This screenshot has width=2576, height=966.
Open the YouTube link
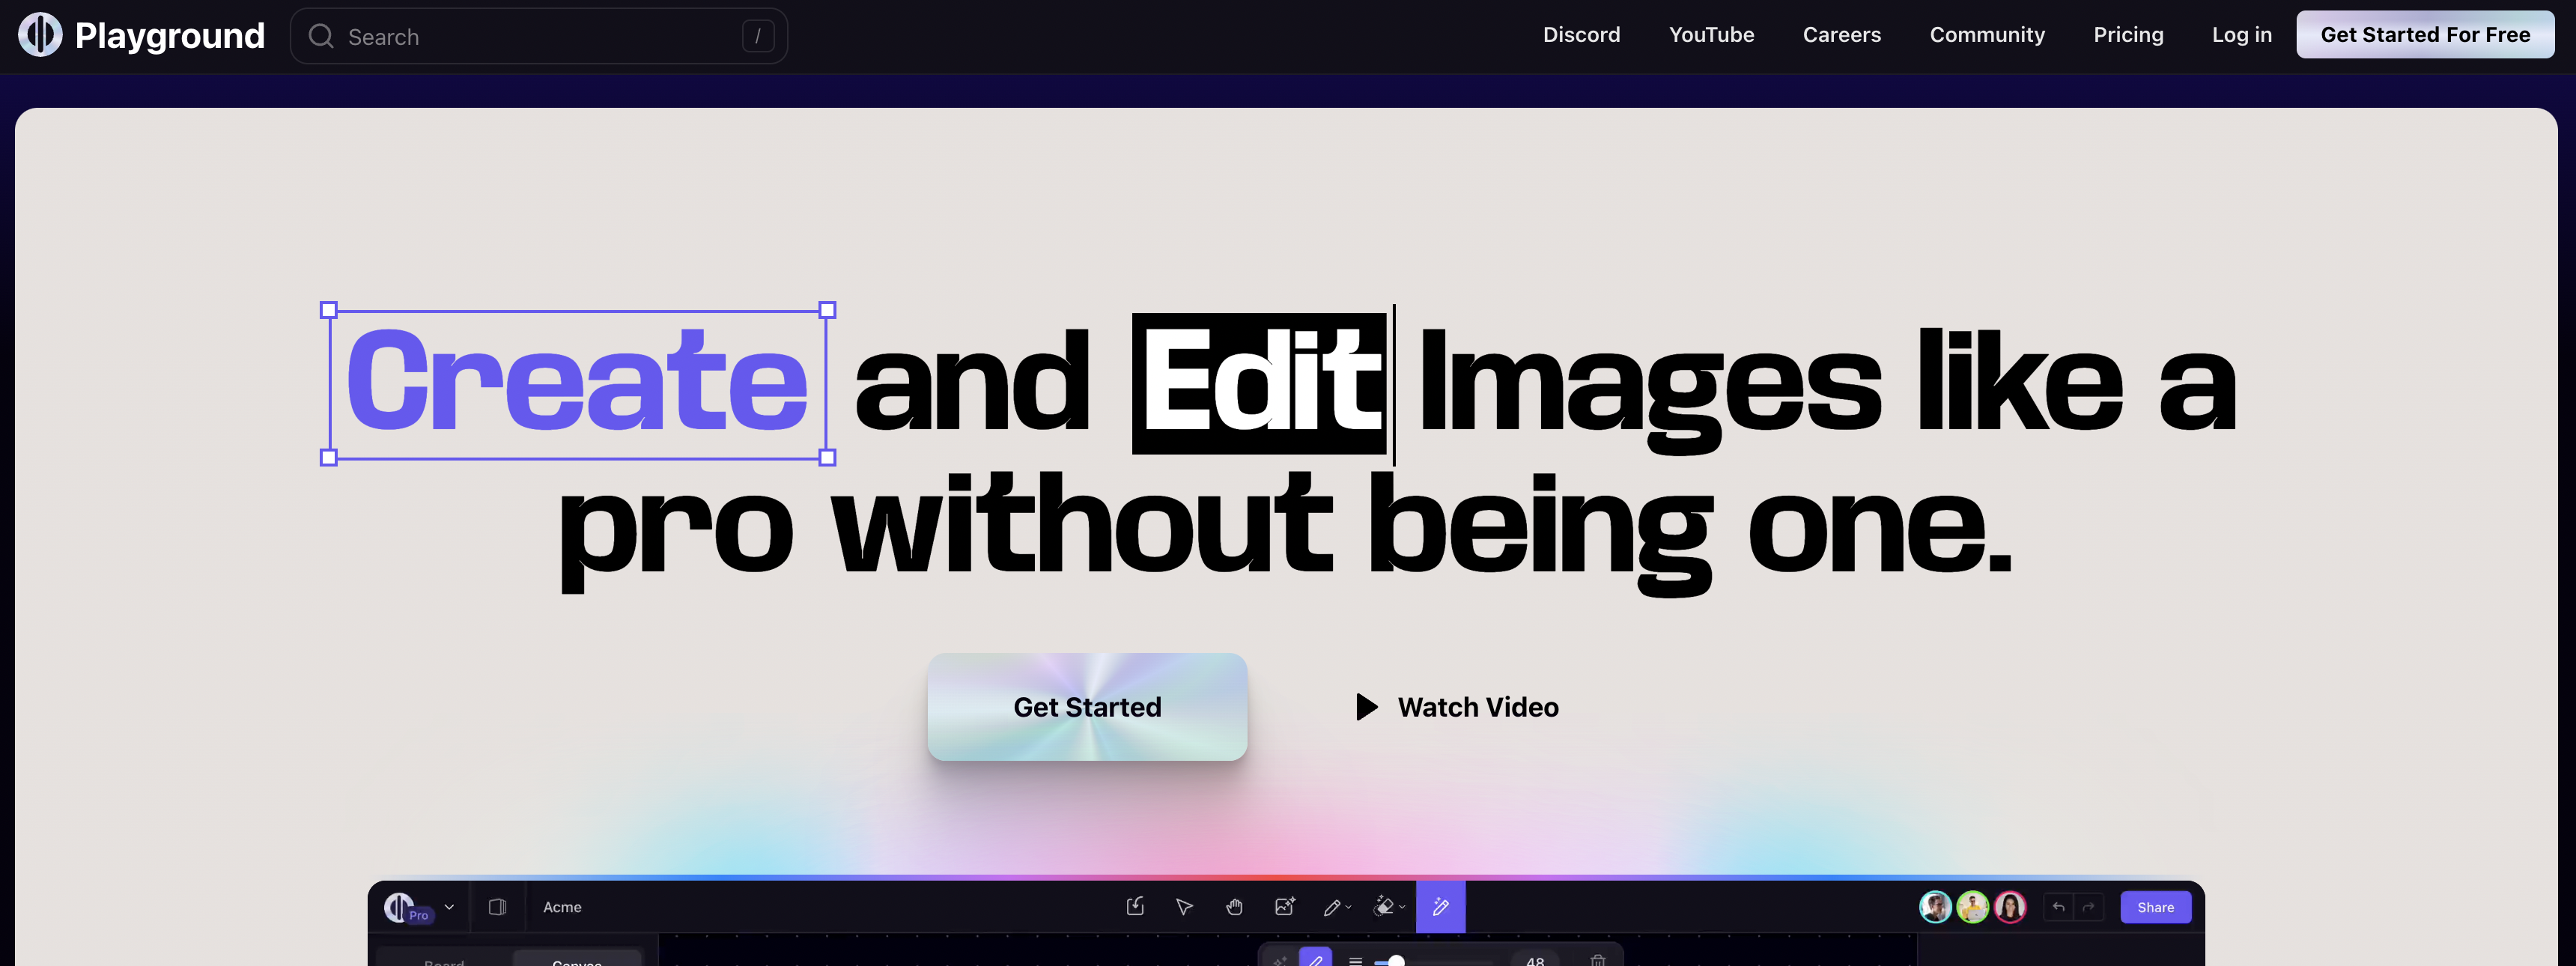(x=1711, y=35)
